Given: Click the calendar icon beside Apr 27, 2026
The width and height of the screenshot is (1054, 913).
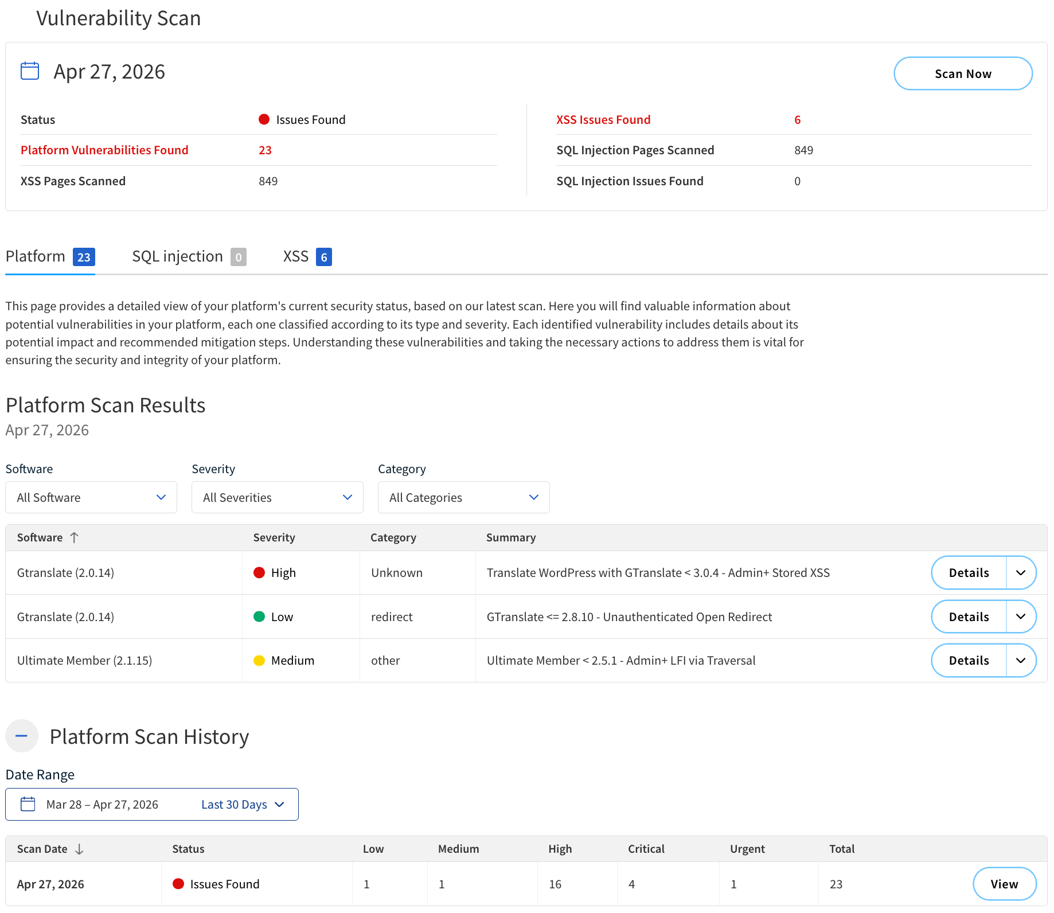Looking at the screenshot, I should pos(30,71).
